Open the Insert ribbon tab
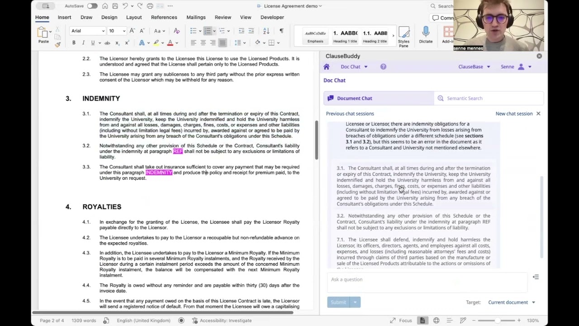The image size is (579, 326). (x=64, y=17)
